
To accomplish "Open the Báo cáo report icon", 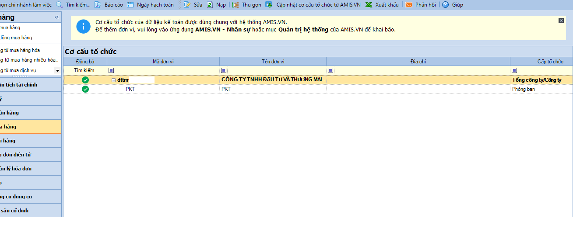I will coord(98,5).
